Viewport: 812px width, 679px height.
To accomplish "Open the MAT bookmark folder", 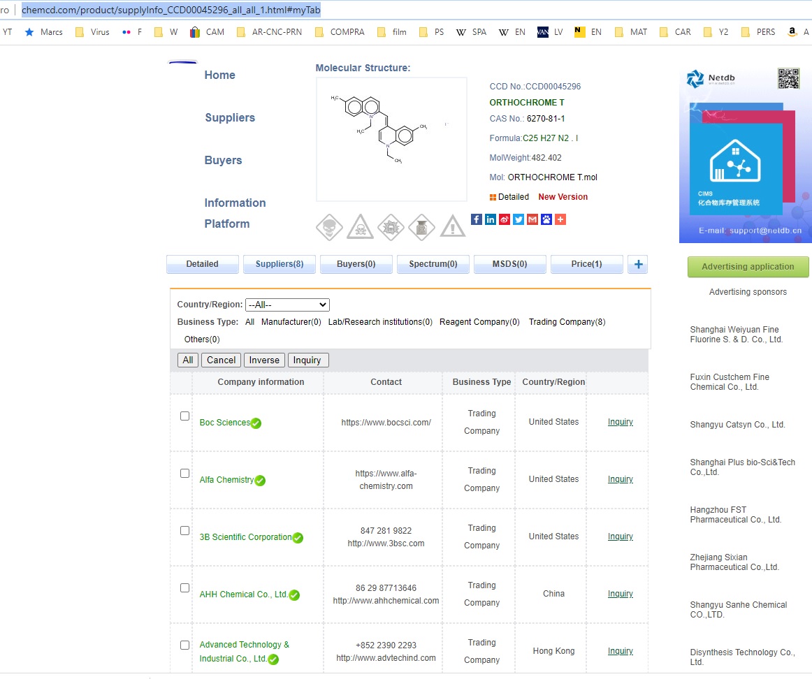I will (x=631, y=32).
